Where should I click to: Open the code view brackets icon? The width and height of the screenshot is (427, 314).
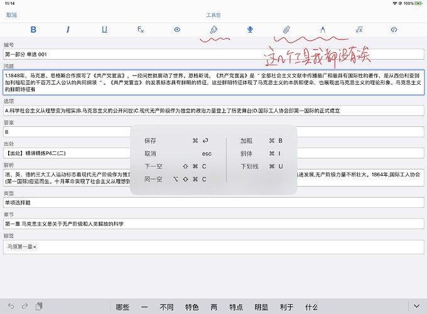coord(394,30)
